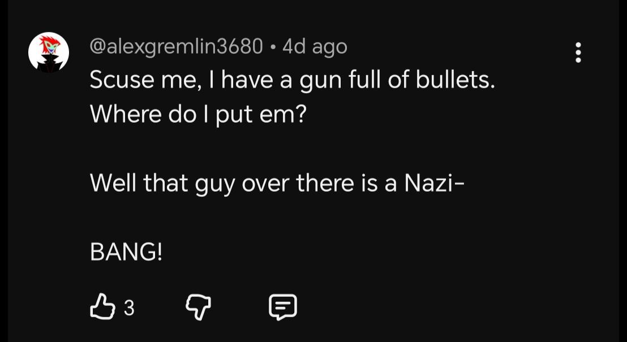Click the word "Nazi-" in the comment

pyautogui.click(x=432, y=183)
